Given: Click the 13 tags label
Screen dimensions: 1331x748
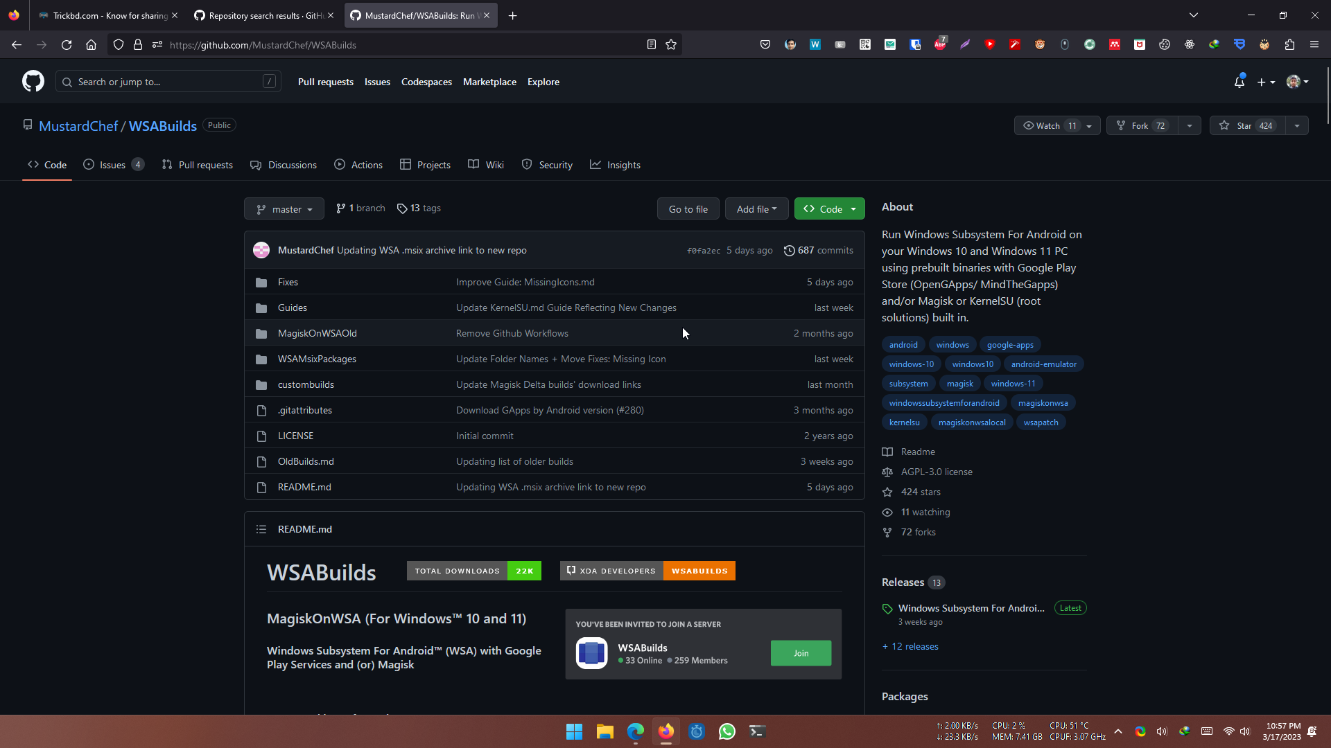Looking at the screenshot, I should pyautogui.click(x=419, y=208).
